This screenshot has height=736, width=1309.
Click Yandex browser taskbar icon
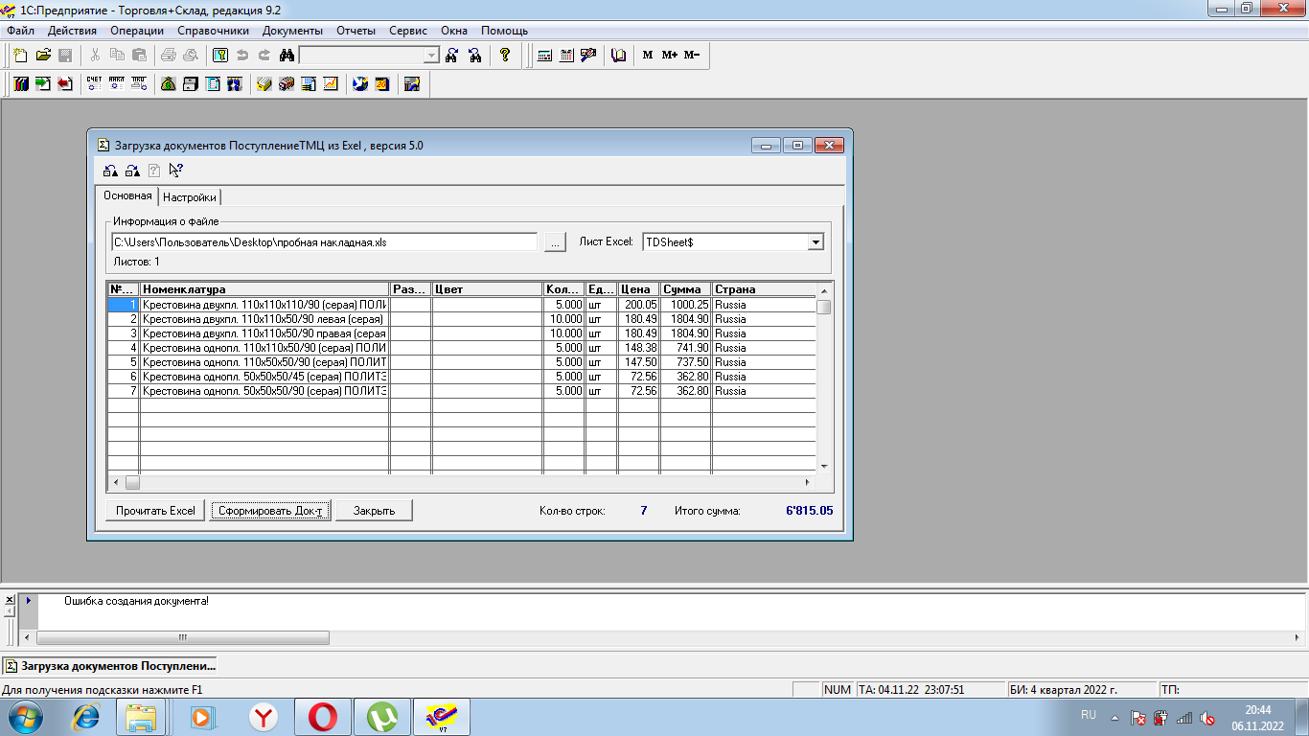pyautogui.click(x=264, y=717)
